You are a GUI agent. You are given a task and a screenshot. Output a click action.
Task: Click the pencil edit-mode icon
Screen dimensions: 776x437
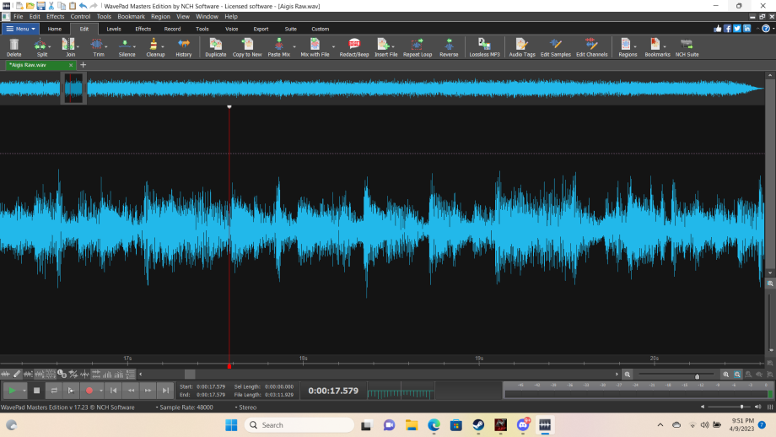coord(17,374)
